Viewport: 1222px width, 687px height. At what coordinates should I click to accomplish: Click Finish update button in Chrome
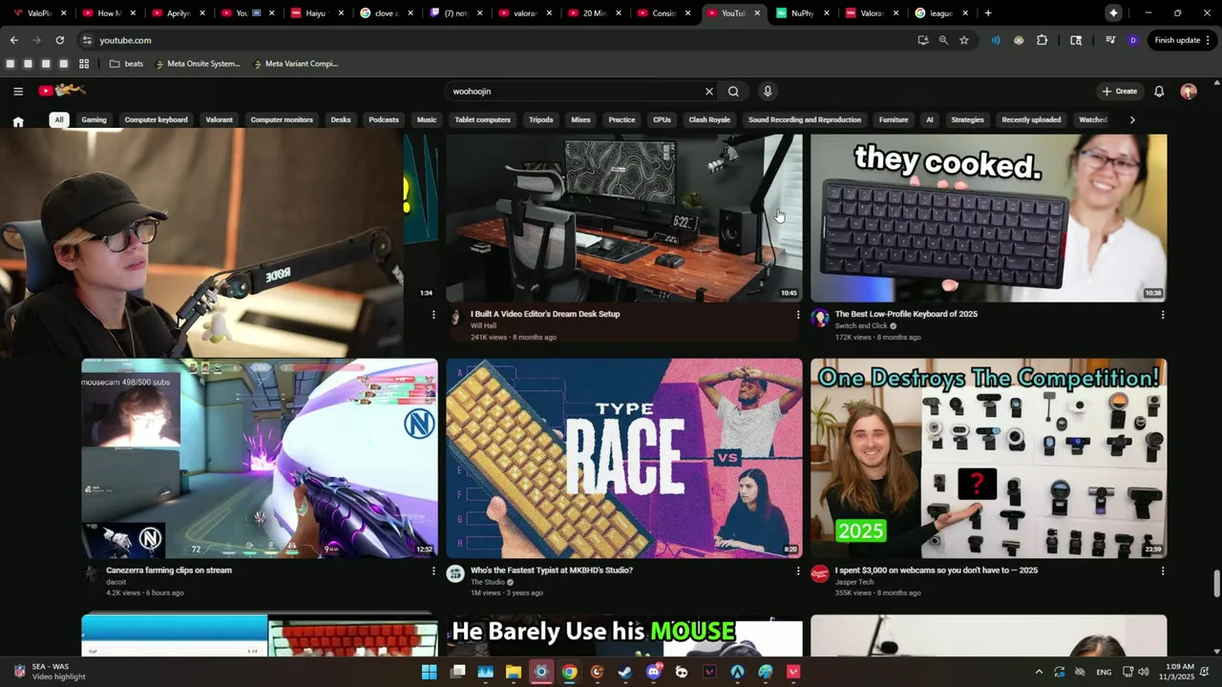1182,40
